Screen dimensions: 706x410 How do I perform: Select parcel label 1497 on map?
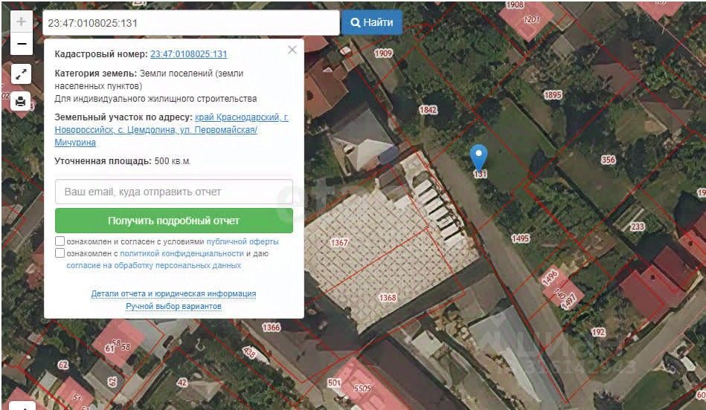pyautogui.click(x=569, y=301)
